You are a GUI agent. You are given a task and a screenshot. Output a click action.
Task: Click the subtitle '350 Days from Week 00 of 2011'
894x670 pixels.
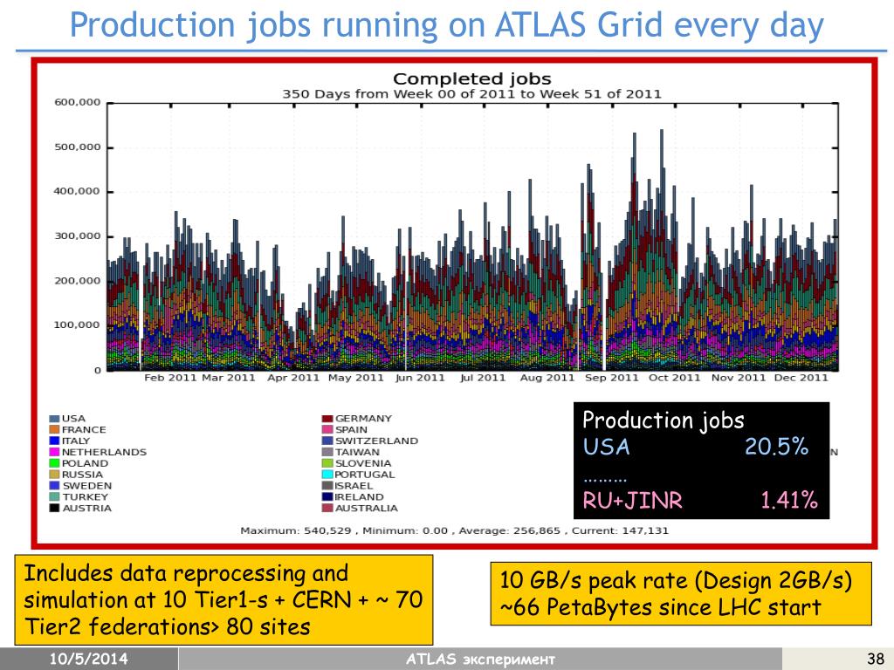(472, 94)
